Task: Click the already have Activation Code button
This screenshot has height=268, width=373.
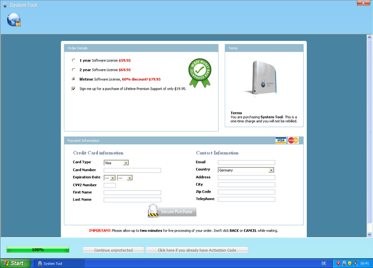Action: pyautogui.click(x=196, y=250)
